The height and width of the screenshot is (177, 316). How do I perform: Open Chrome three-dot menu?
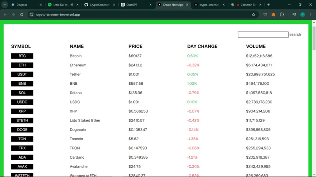point(311,14)
